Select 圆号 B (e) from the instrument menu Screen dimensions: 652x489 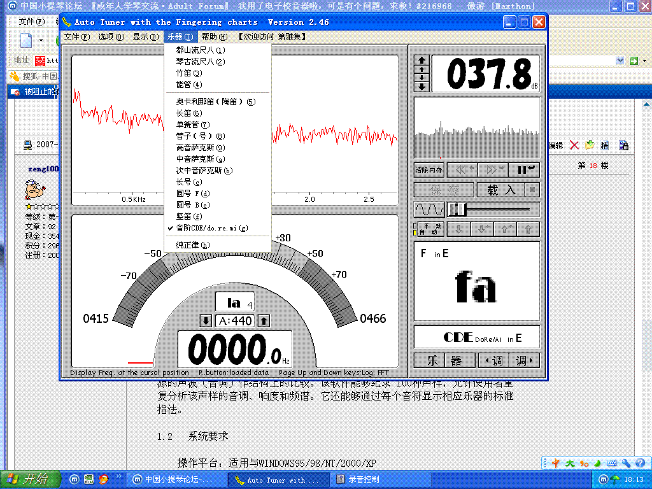tap(218, 205)
